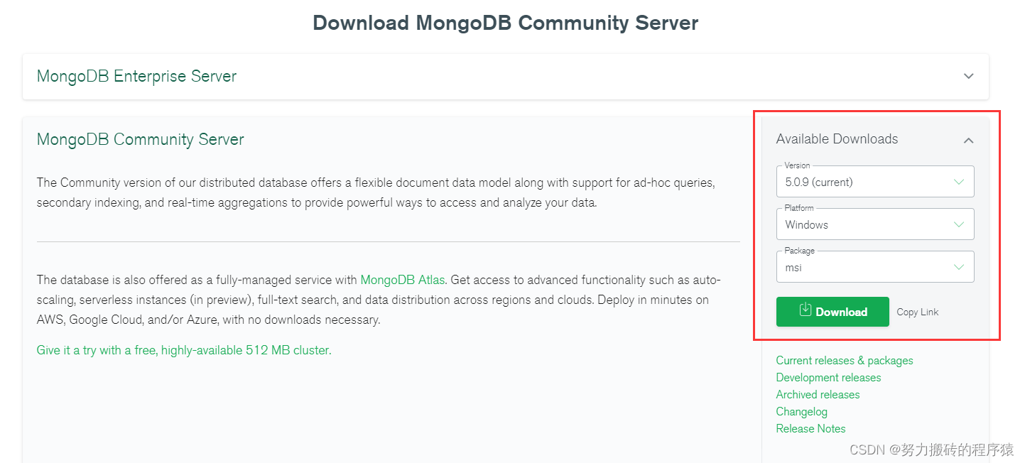Click the free 512 MB cluster link

click(184, 350)
